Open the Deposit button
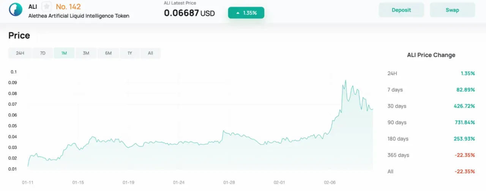This screenshot has width=486, height=191. click(x=401, y=10)
